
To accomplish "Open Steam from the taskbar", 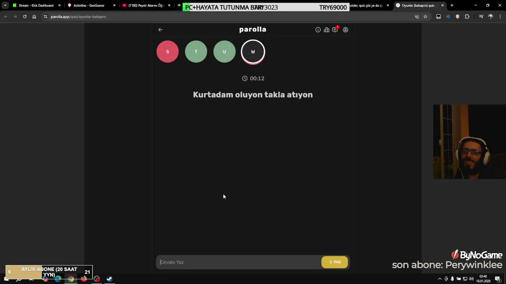I will coord(110,279).
